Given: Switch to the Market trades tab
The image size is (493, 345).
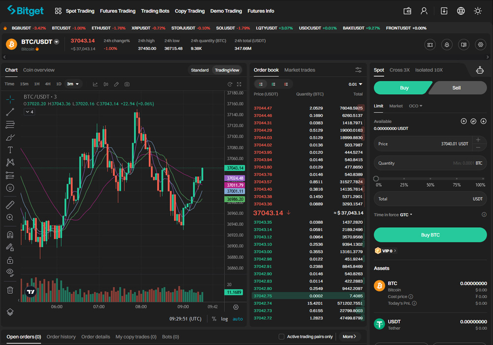Looking at the screenshot, I should (300, 70).
